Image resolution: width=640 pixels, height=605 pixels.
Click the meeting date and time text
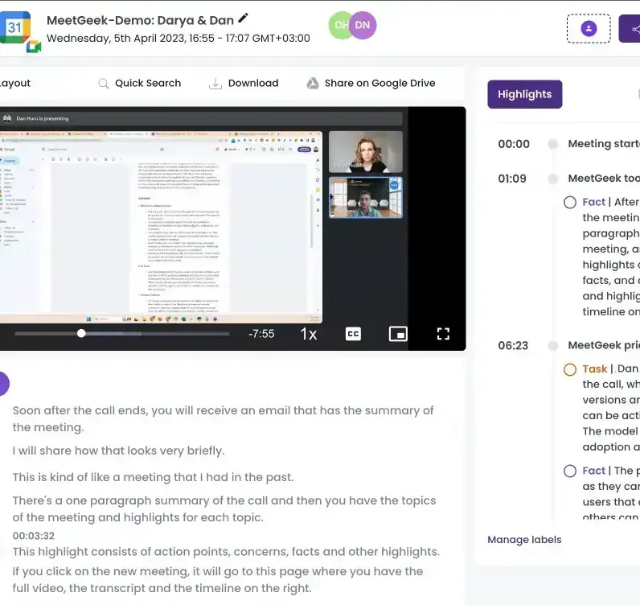[x=178, y=39]
